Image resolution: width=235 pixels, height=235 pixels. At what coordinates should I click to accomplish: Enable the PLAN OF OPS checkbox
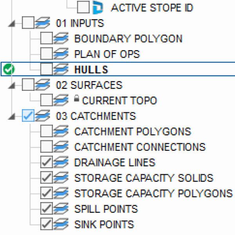click(x=47, y=54)
